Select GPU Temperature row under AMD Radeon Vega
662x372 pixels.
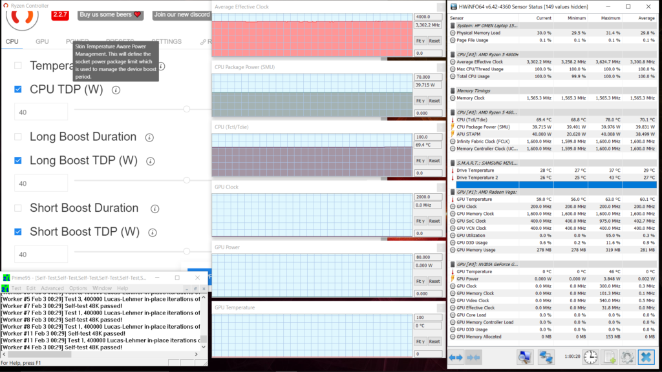553,200
